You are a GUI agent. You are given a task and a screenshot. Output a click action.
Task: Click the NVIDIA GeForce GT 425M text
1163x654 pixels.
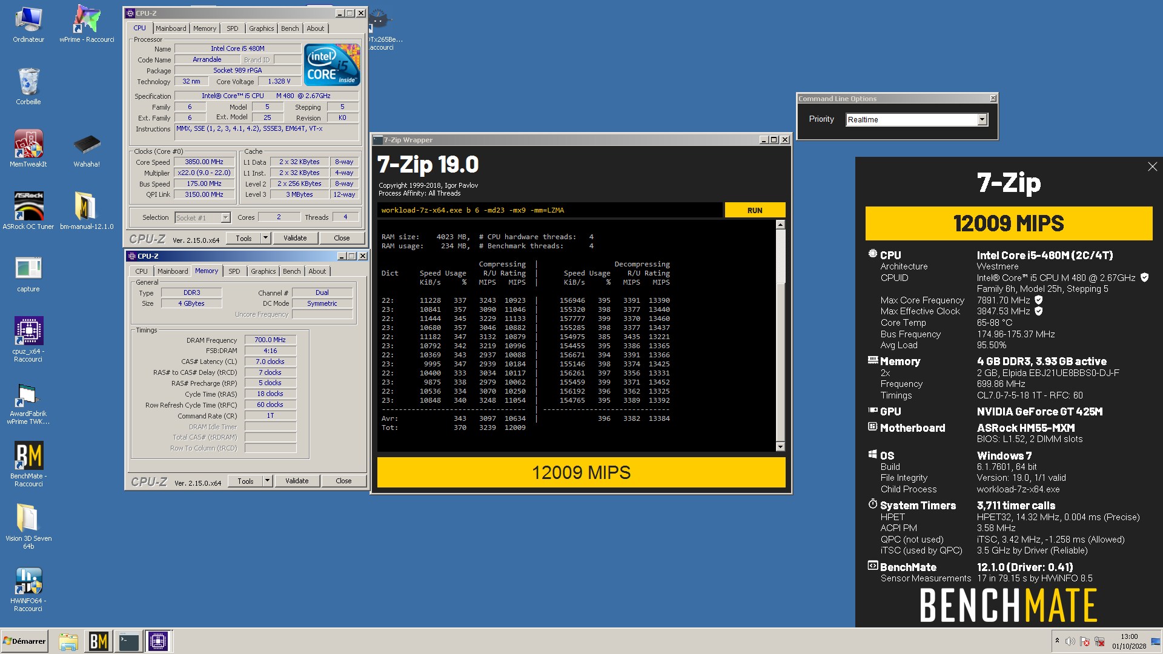[x=1039, y=412]
